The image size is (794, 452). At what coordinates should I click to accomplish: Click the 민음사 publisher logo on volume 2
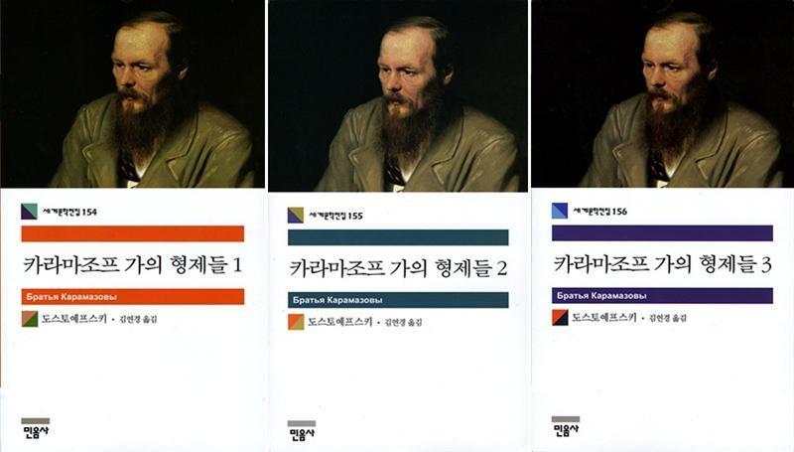coord(302,431)
